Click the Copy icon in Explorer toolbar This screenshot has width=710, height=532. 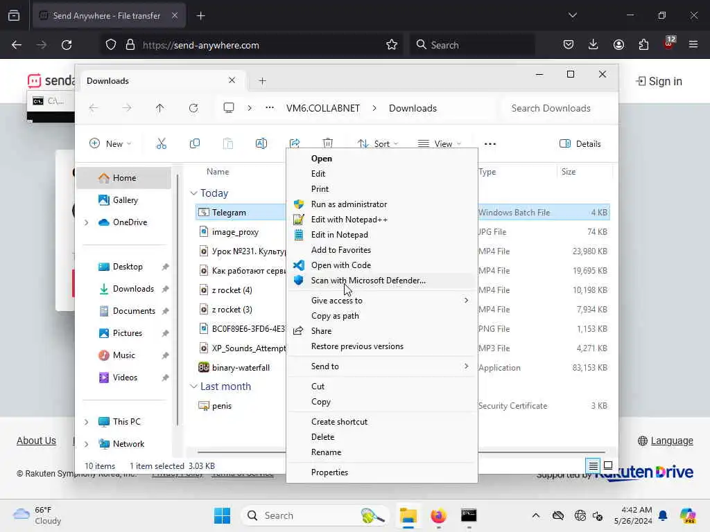(195, 144)
